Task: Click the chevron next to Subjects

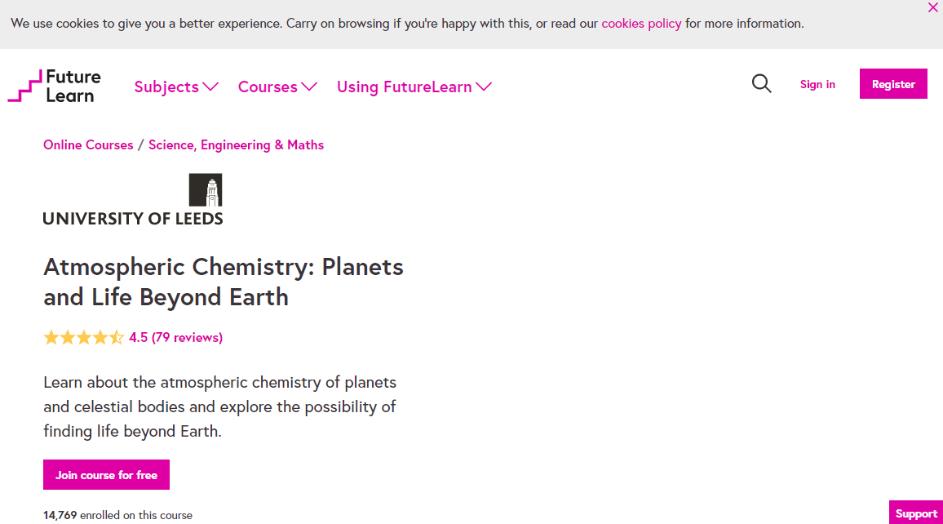Action: point(211,87)
